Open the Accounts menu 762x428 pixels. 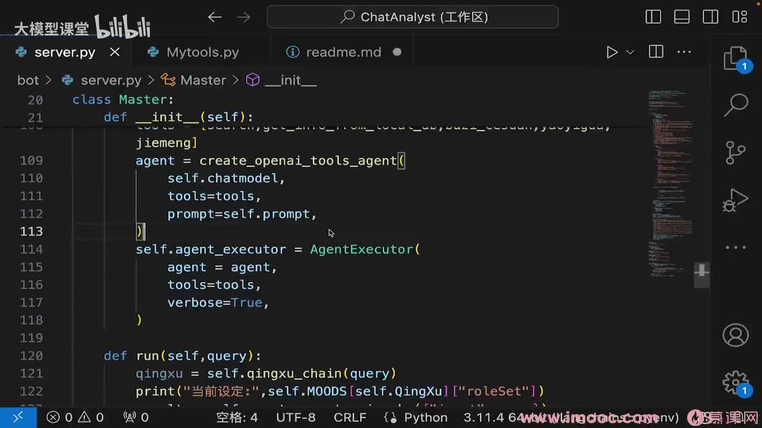pos(736,335)
